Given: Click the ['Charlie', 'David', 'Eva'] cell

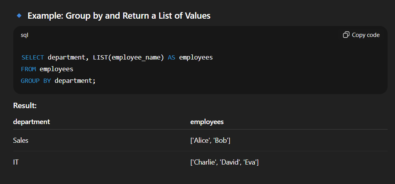Looking at the screenshot, I should [x=225, y=162].
